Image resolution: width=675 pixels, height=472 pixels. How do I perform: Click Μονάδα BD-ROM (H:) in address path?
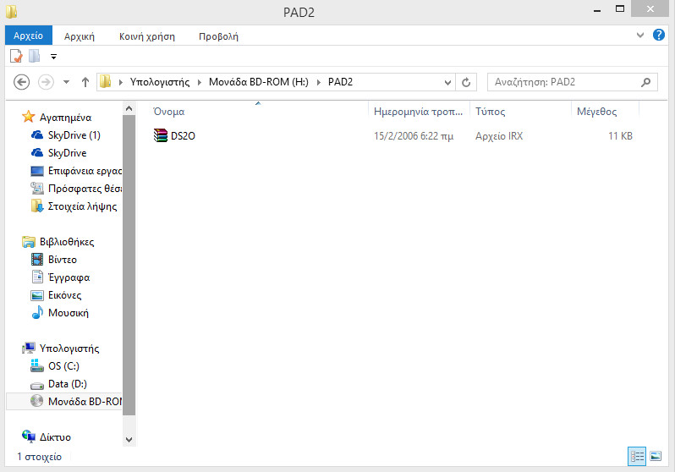(x=258, y=82)
